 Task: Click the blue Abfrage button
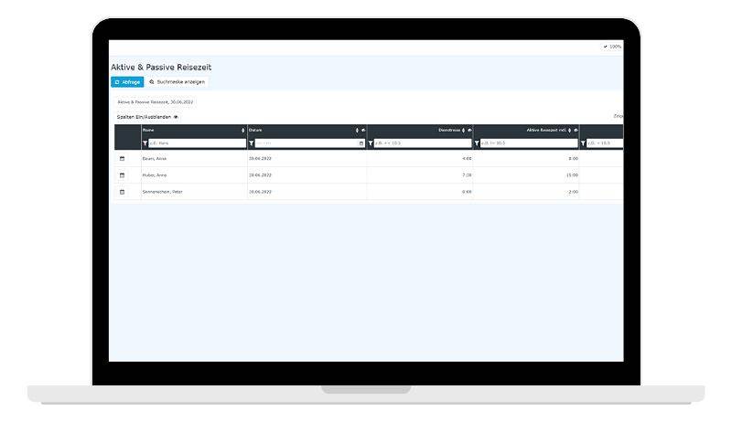click(x=126, y=82)
